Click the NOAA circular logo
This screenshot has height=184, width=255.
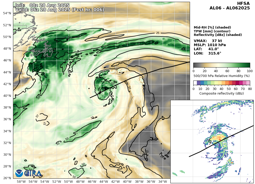(19, 173)
